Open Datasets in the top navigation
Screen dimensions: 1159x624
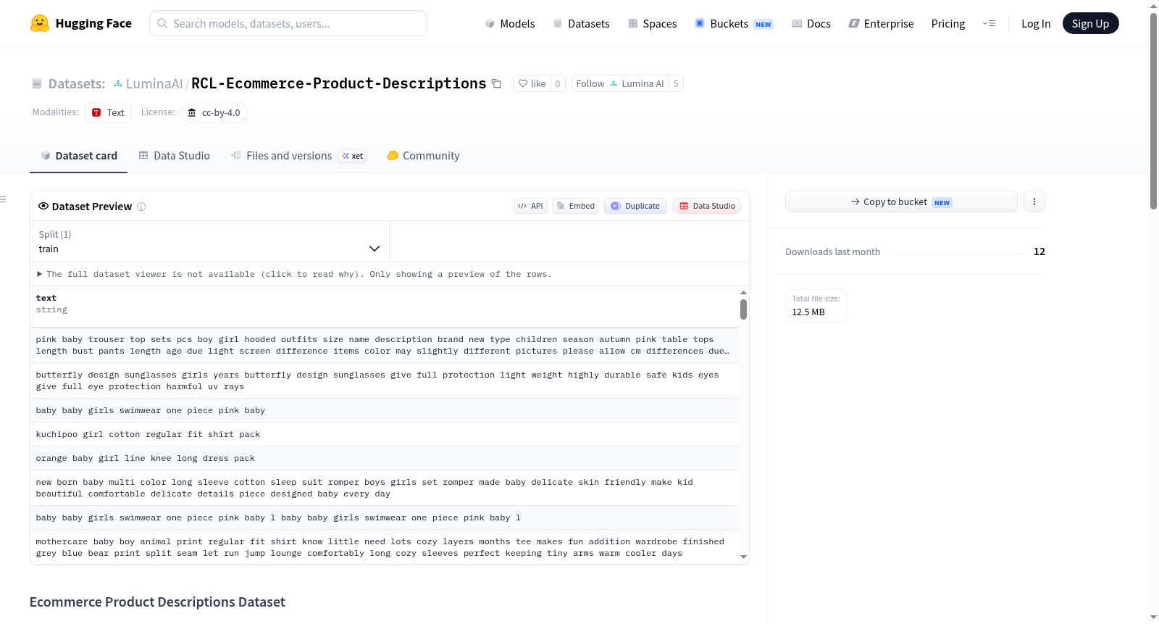pyautogui.click(x=581, y=23)
